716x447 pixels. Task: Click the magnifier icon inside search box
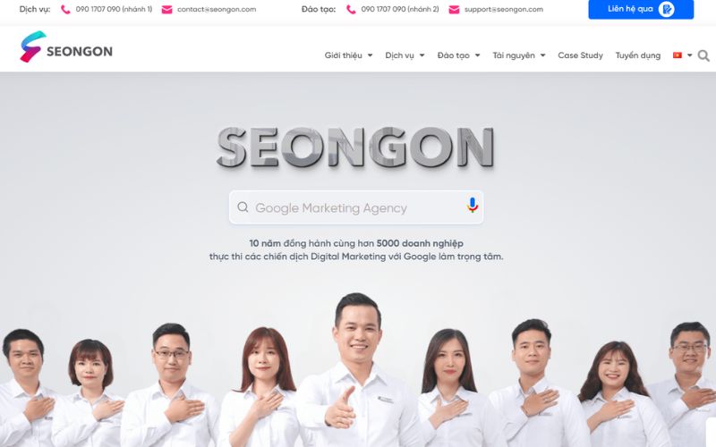[243, 207]
